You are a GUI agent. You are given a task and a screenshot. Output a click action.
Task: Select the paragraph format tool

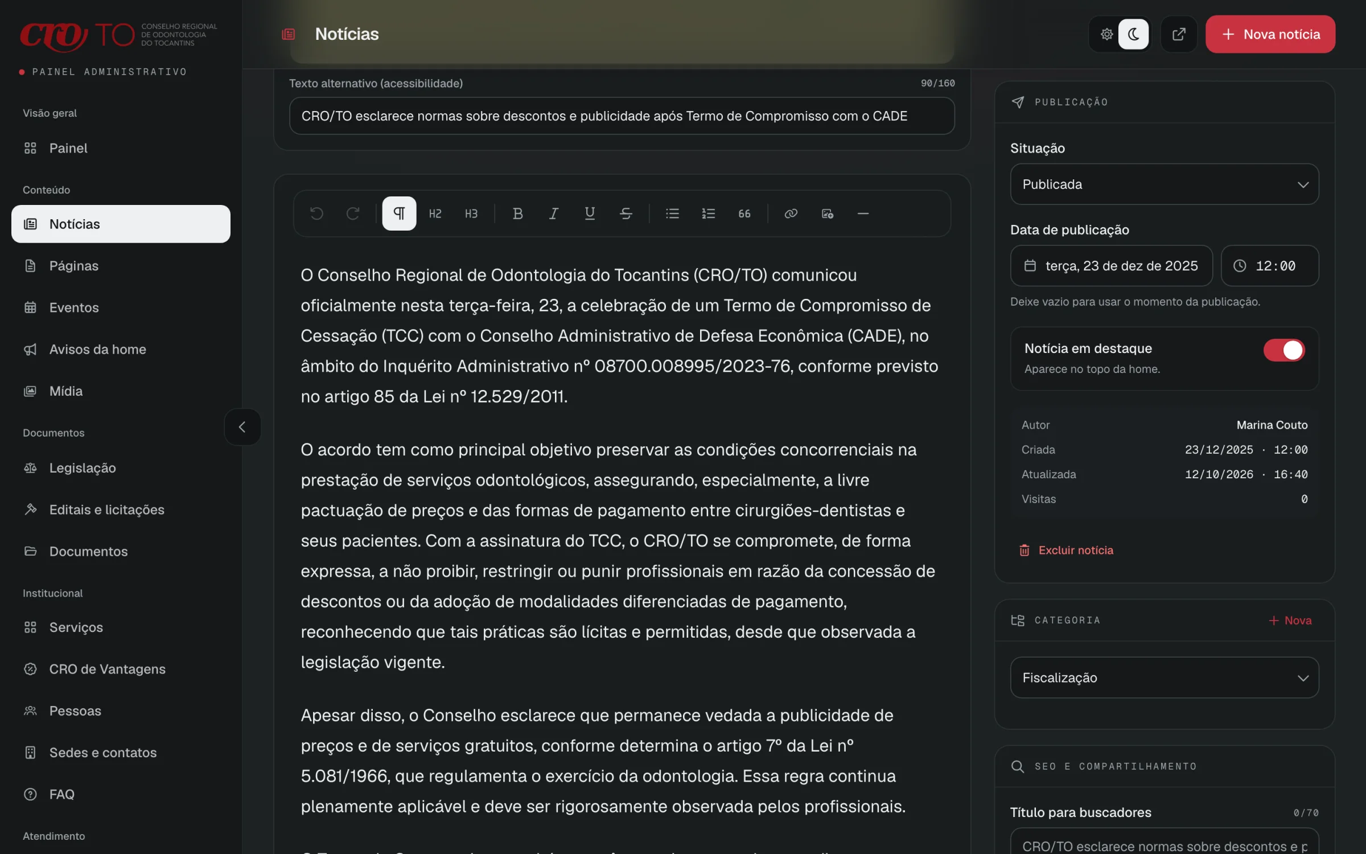[399, 213]
